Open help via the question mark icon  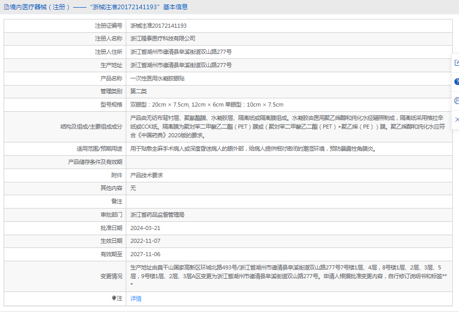[x=456, y=82]
